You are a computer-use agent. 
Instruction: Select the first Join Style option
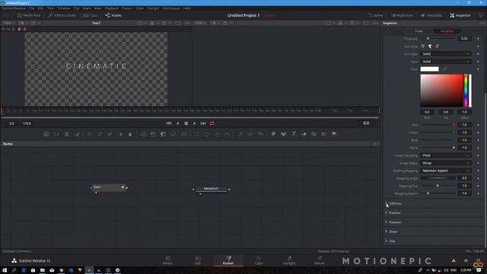tap(423, 46)
